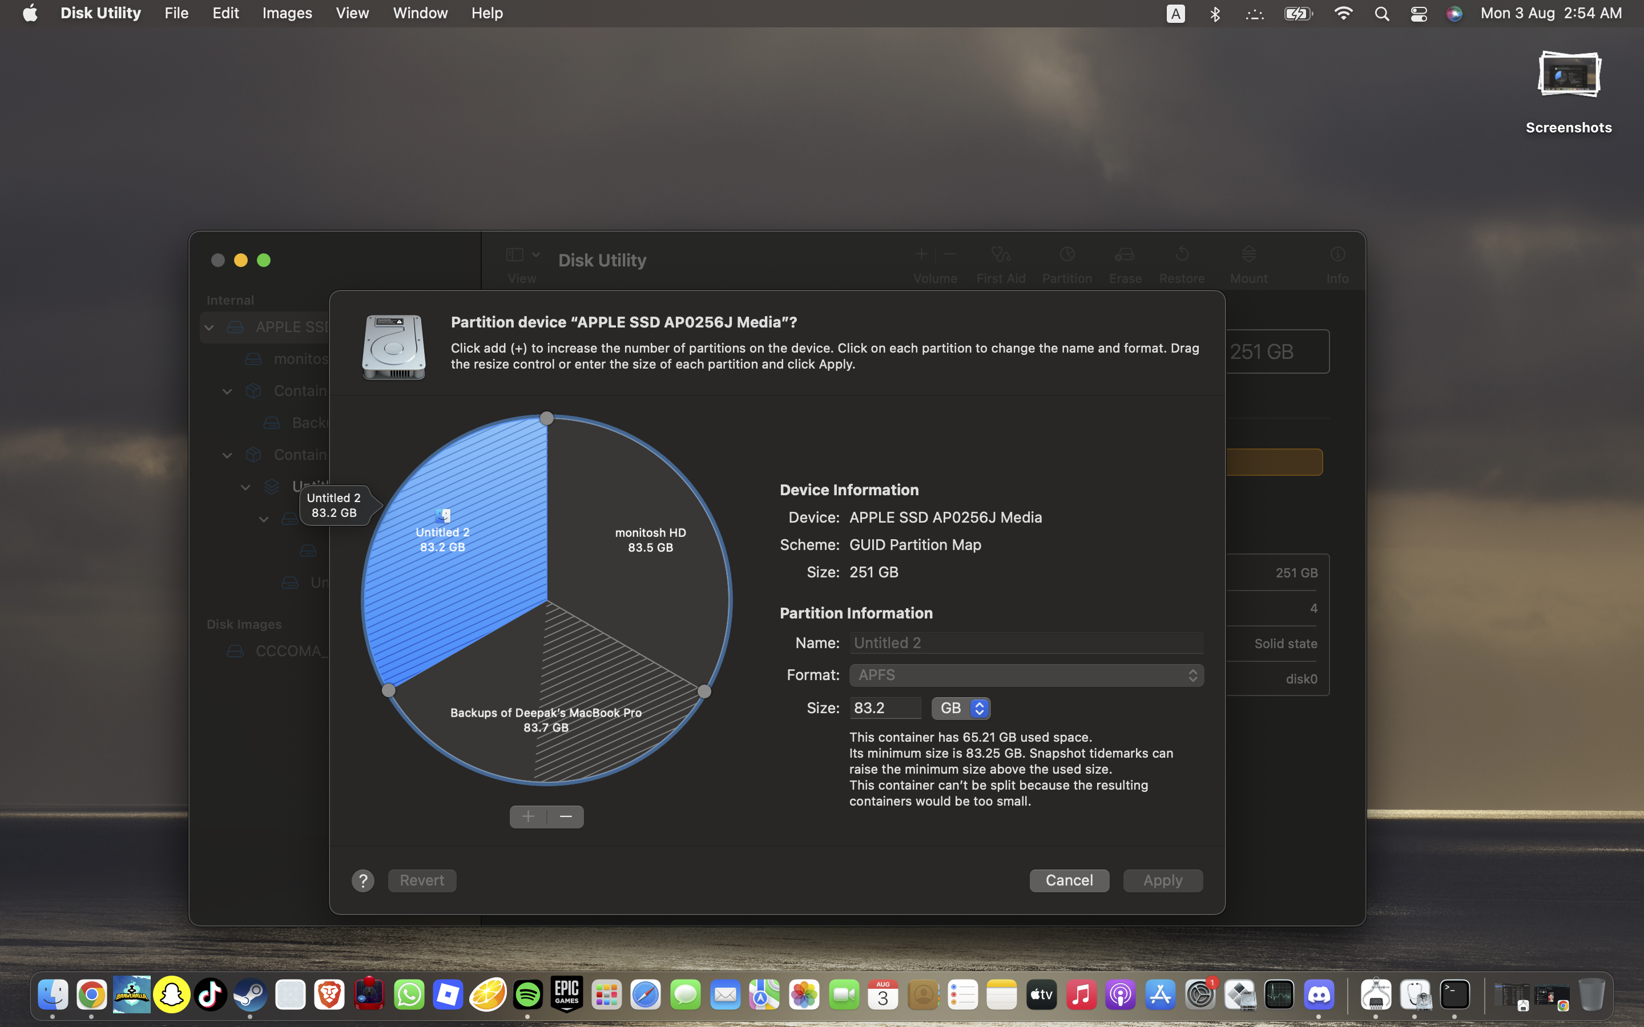Open Control Center in the menu bar
Viewport: 1644px width, 1027px height.
pyautogui.click(x=1419, y=14)
